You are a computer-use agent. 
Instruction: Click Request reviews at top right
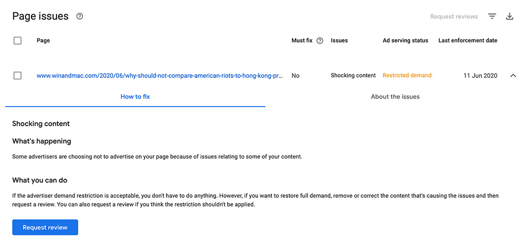[x=454, y=16]
